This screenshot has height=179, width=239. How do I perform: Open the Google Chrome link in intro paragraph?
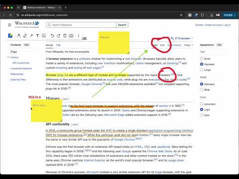(91, 84)
